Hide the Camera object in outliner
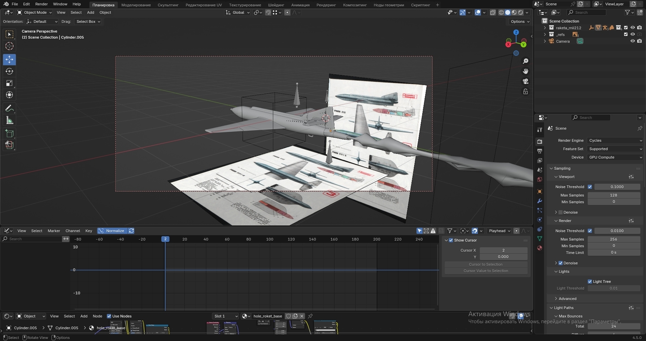Image resolution: width=646 pixels, height=341 pixels. pyautogui.click(x=633, y=41)
